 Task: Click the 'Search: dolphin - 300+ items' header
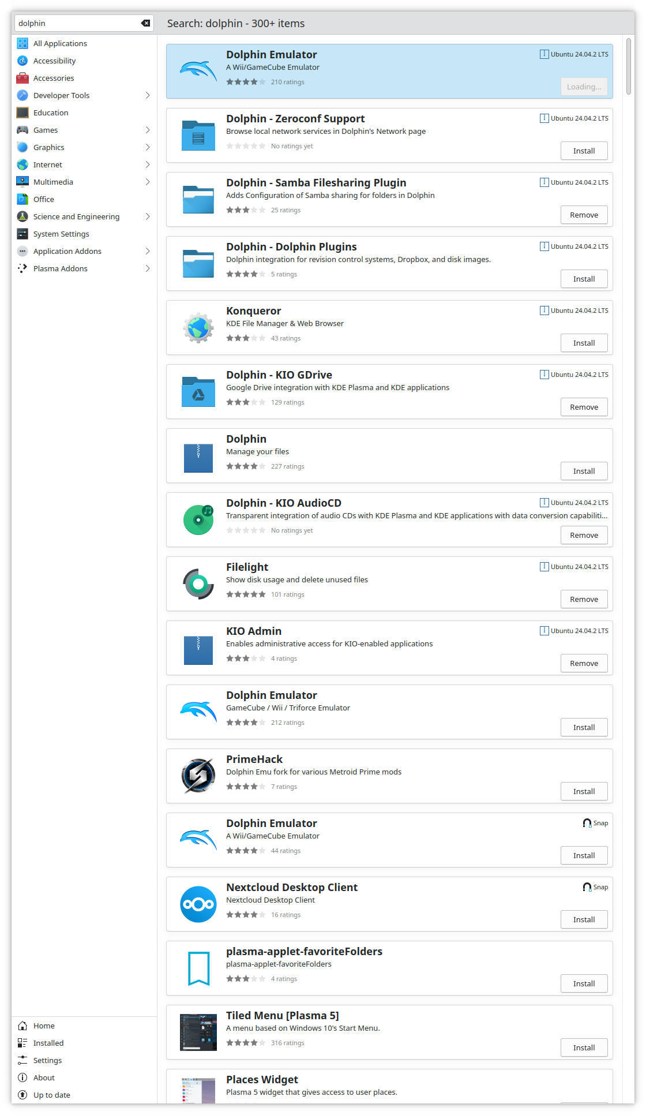point(236,23)
